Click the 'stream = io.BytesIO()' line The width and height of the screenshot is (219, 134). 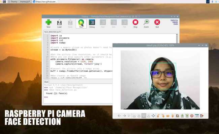click(x=64, y=50)
